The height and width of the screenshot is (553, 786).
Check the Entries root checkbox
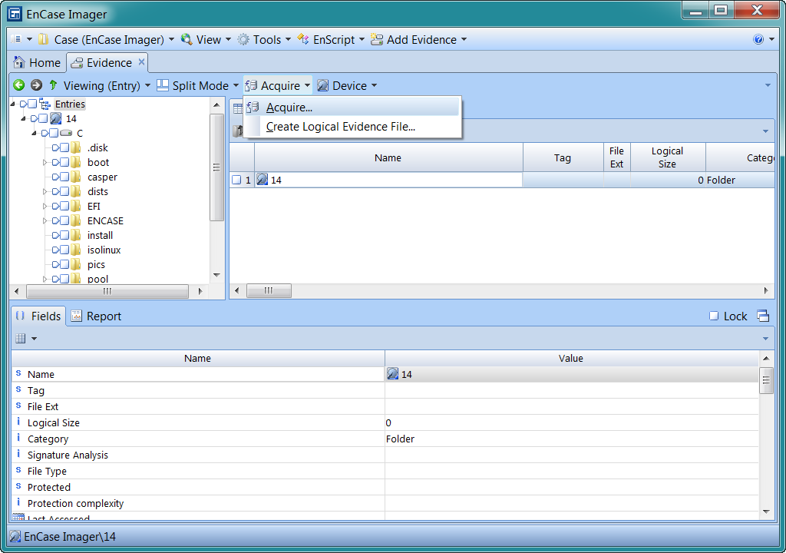tap(32, 104)
